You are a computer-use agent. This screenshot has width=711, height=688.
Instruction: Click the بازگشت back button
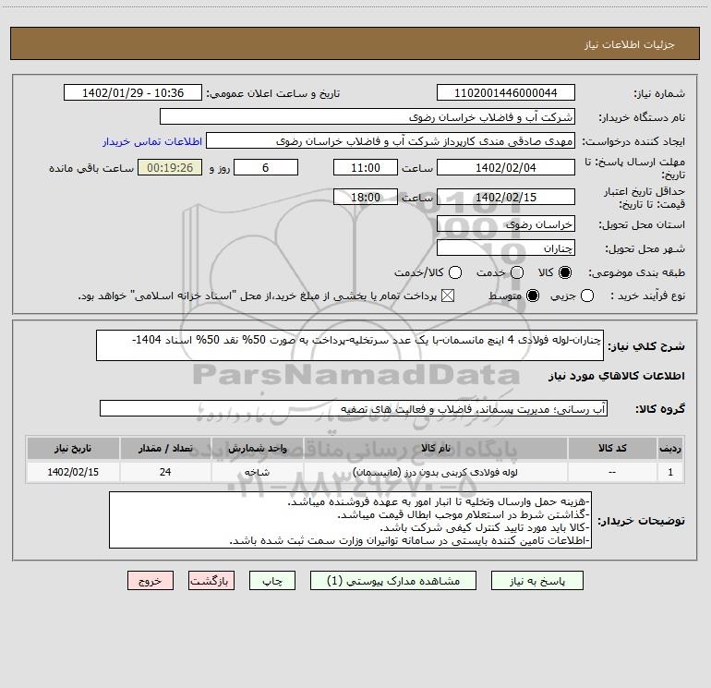click(211, 581)
